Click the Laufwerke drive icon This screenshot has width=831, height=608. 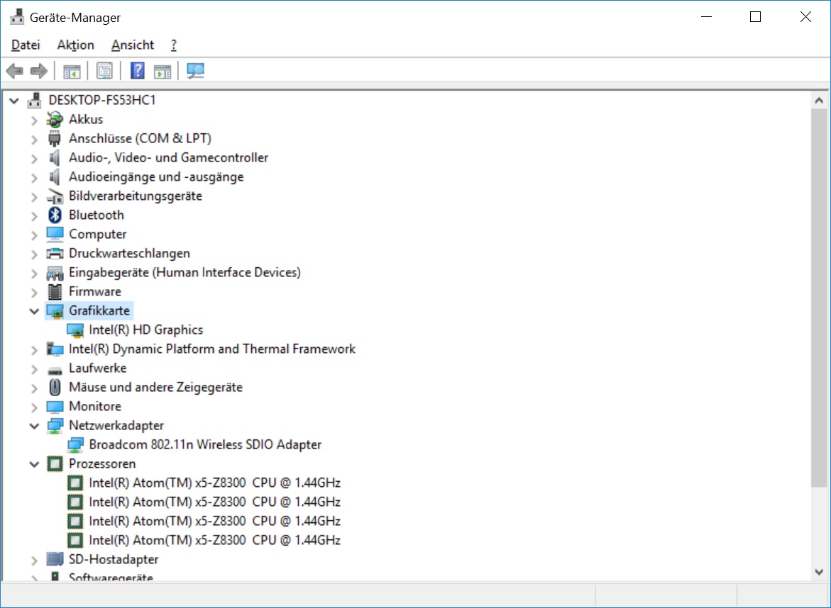pyautogui.click(x=55, y=370)
